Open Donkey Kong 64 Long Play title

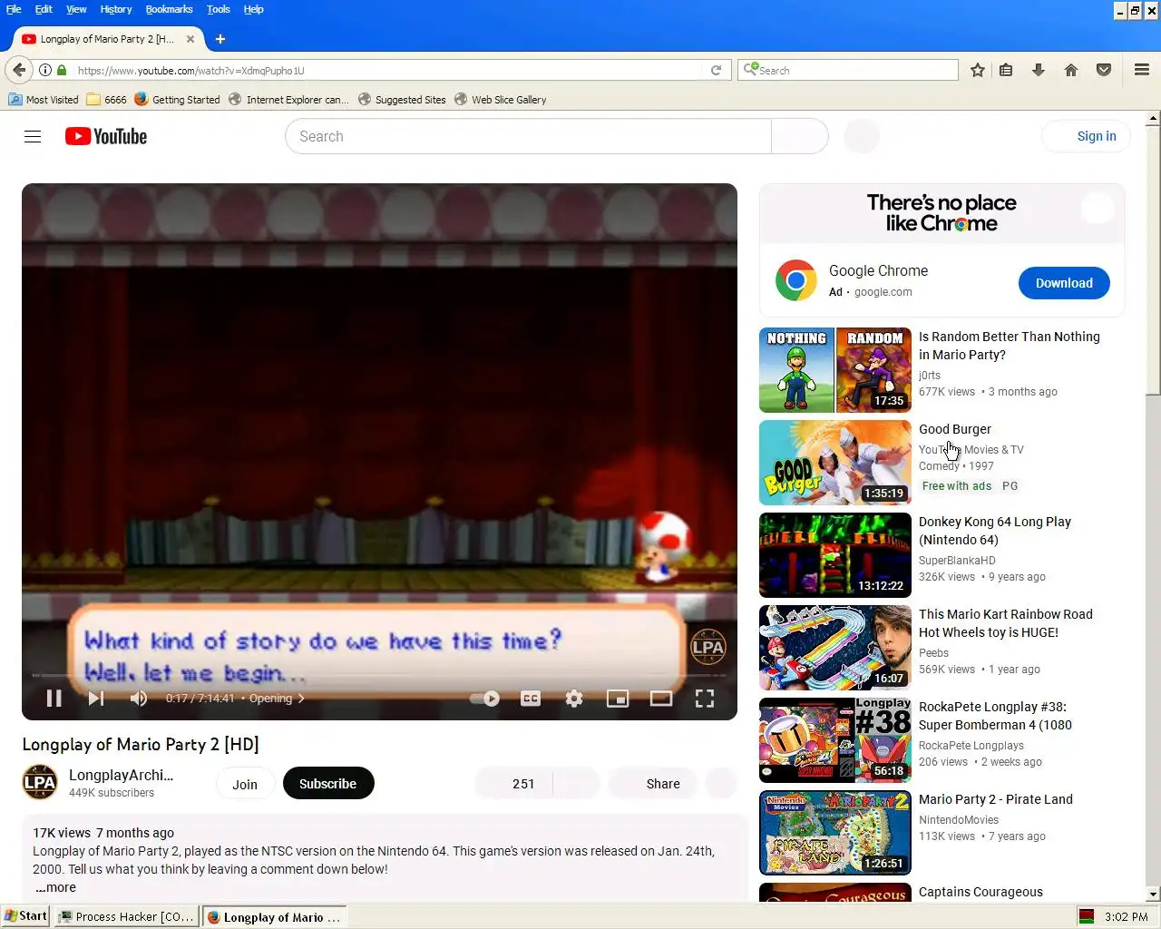point(995,531)
